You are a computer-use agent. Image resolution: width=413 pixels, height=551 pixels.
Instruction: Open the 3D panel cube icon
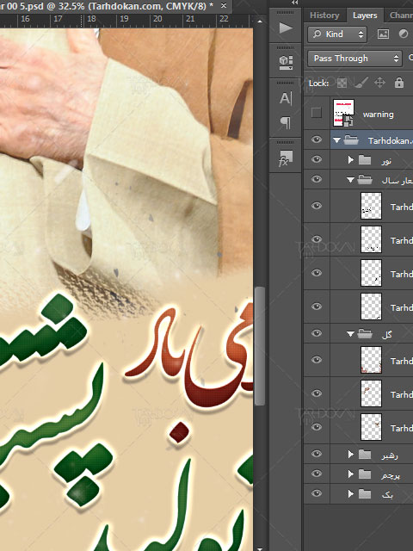tap(286, 62)
